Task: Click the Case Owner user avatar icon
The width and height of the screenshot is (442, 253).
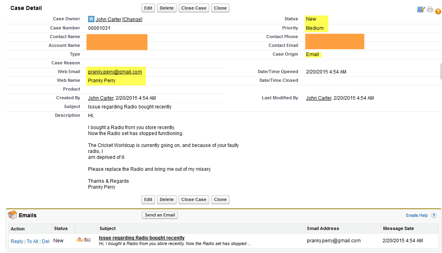Action: (x=91, y=19)
